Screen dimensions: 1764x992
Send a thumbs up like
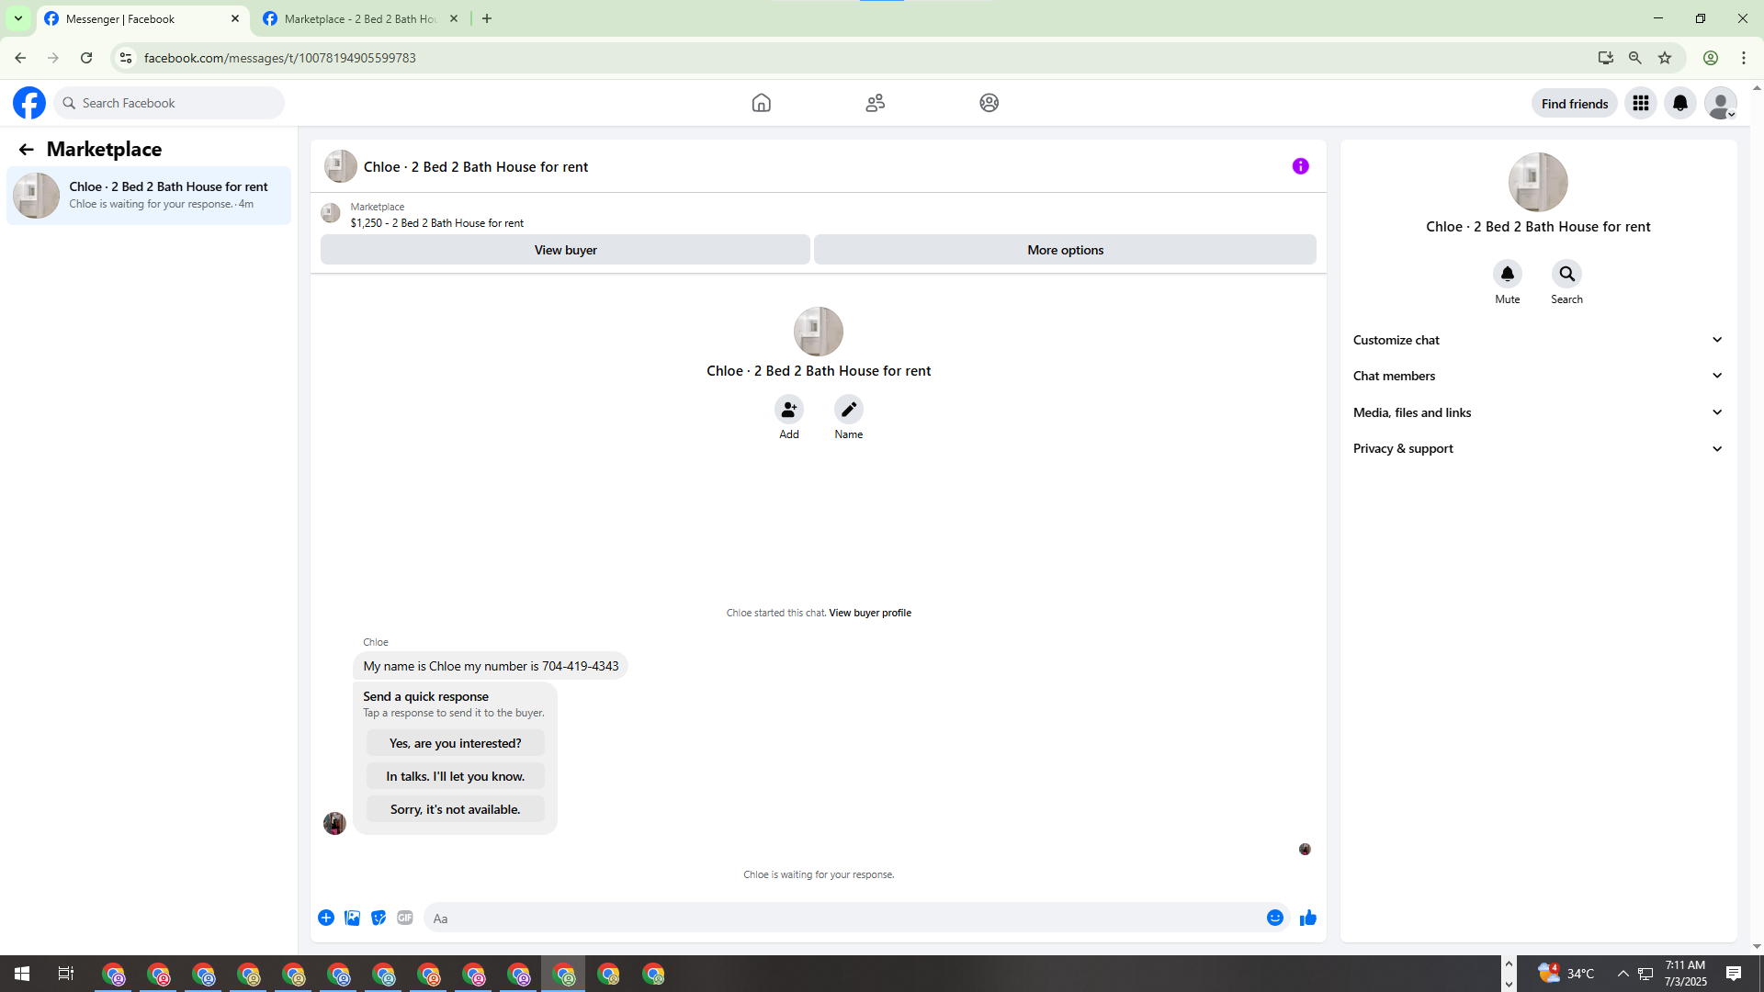pyautogui.click(x=1307, y=918)
